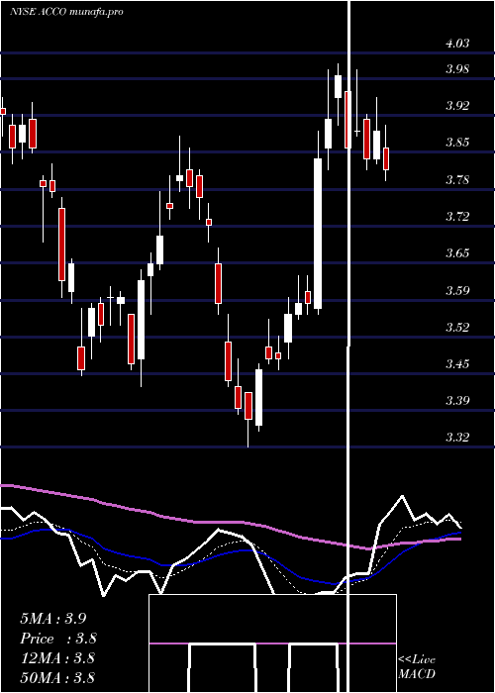This screenshot has height=693, width=495.
Task: Click the '<<Live MACD' label
Action: point(417,667)
